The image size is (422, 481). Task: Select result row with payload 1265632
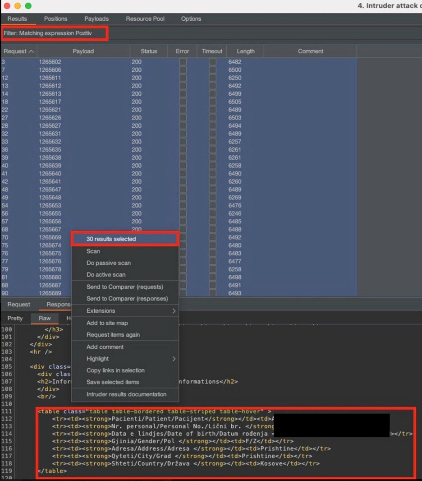click(179, 141)
